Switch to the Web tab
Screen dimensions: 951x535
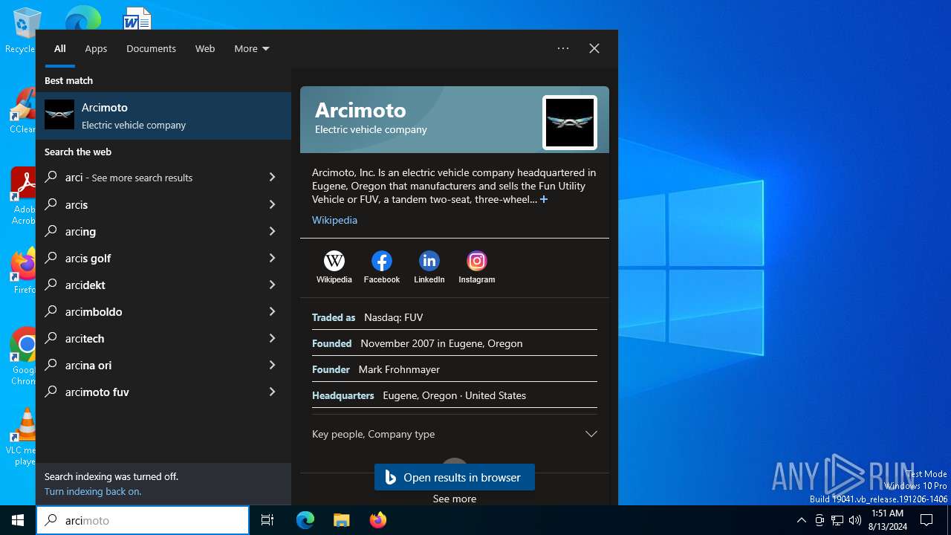click(205, 48)
